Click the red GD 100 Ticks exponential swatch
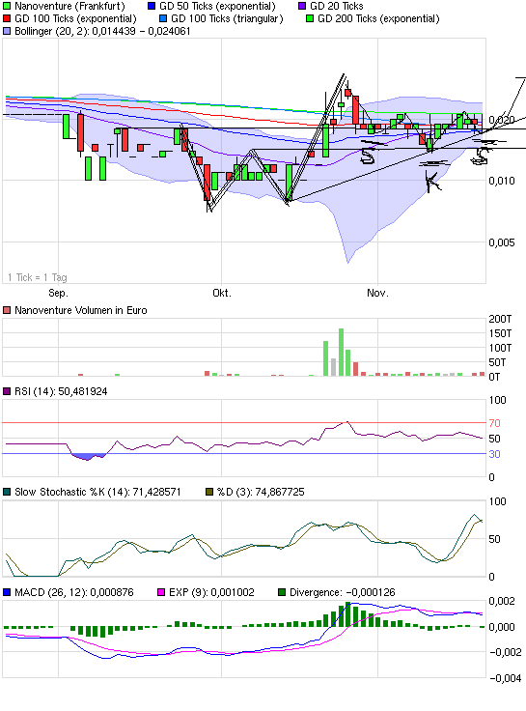The width and height of the screenshot is (526, 711). point(7,18)
